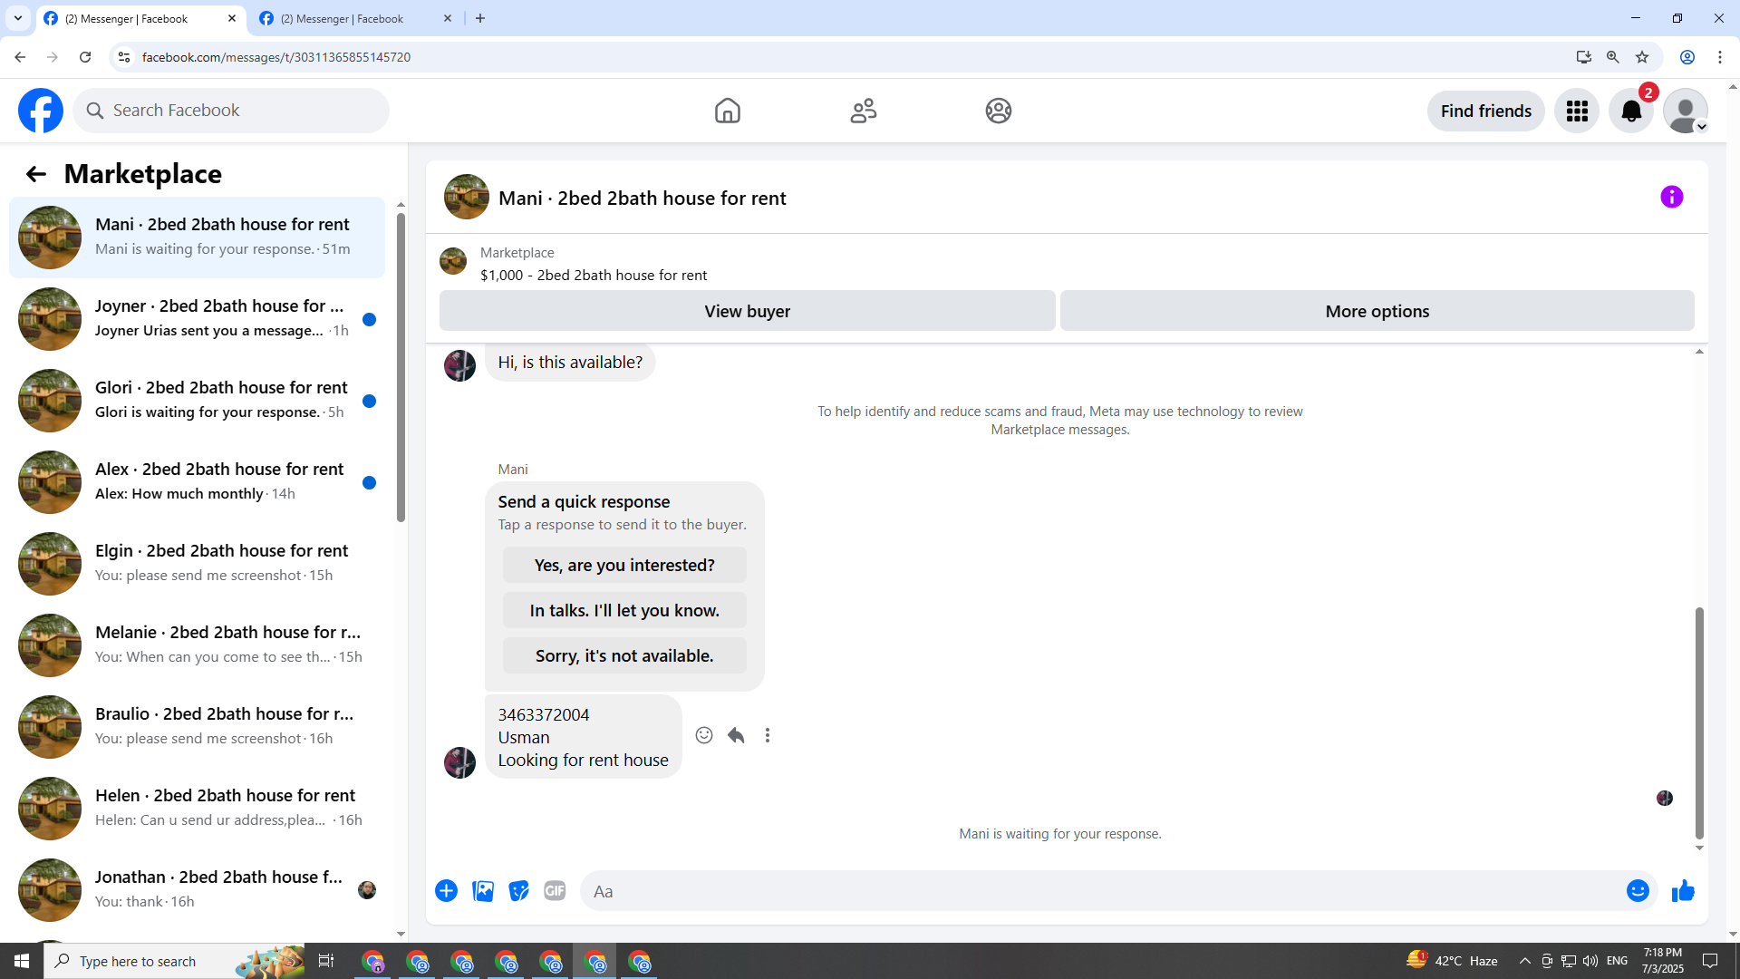Image resolution: width=1740 pixels, height=979 pixels.
Task: Click the View buyer button
Action: pyautogui.click(x=747, y=311)
